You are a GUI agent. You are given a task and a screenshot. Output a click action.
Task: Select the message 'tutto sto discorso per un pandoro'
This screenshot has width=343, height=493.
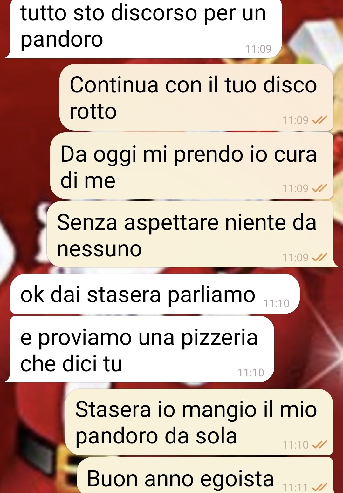pyautogui.click(x=144, y=29)
